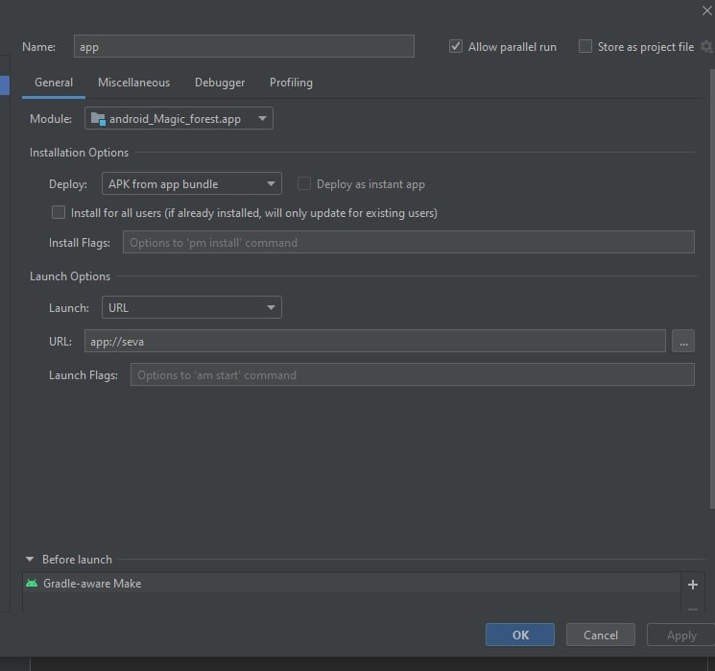Click the Apply button
Image resolution: width=715 pixels, height=671 pixels.
[x=681, y=635]
